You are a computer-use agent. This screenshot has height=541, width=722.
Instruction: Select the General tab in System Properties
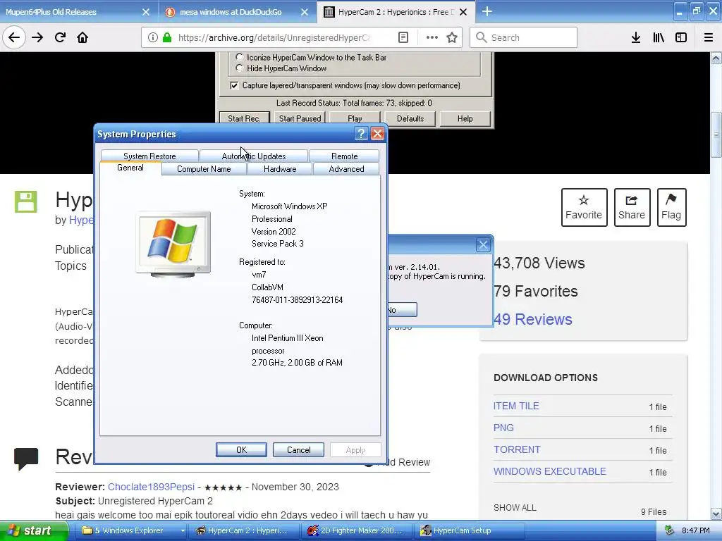pos(130,168)
